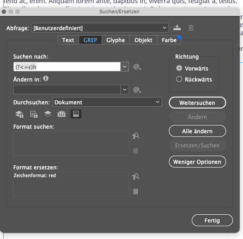Close the Suchen/Ersetzen window
Screen dimensions: 243x239
click(x=4, y=11)
